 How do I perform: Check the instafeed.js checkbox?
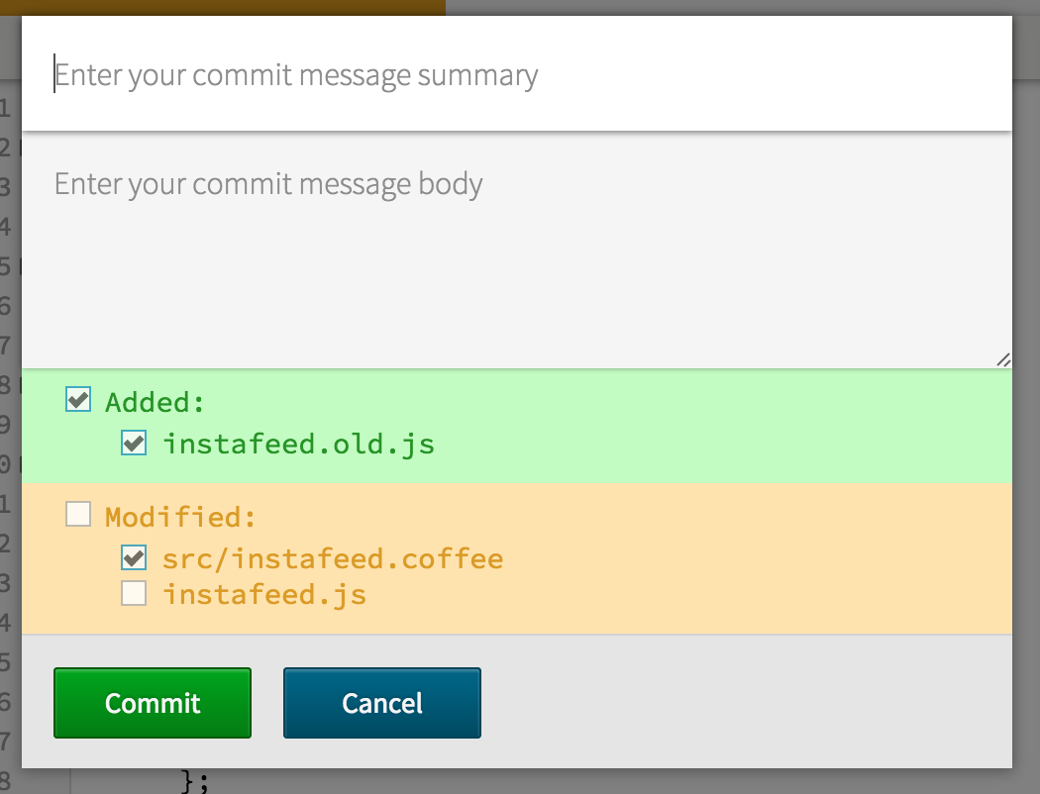[134, 592]
